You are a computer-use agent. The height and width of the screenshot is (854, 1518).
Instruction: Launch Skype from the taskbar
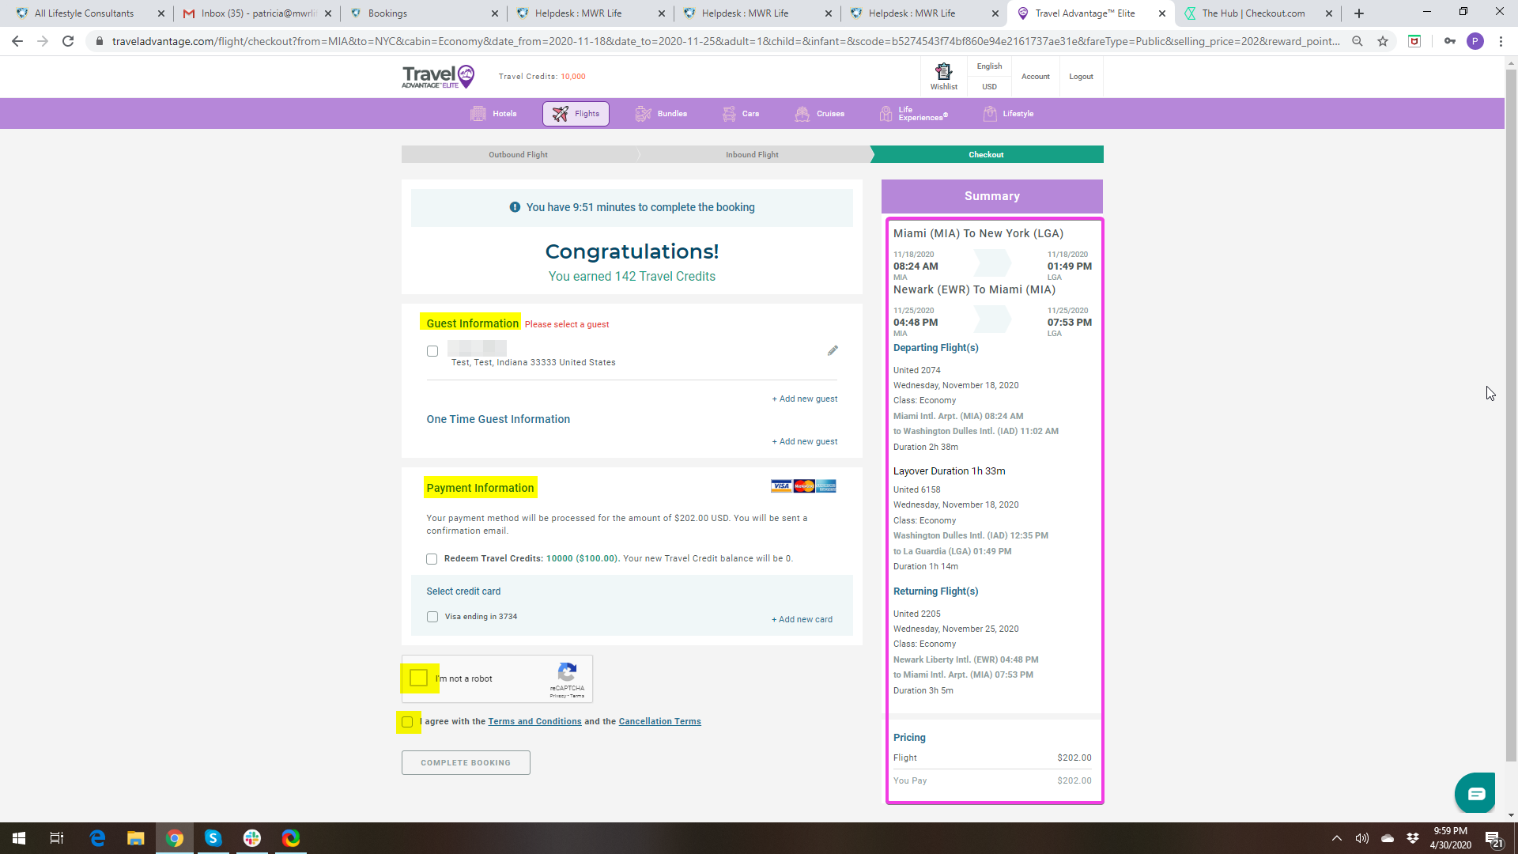click(213, 838)
